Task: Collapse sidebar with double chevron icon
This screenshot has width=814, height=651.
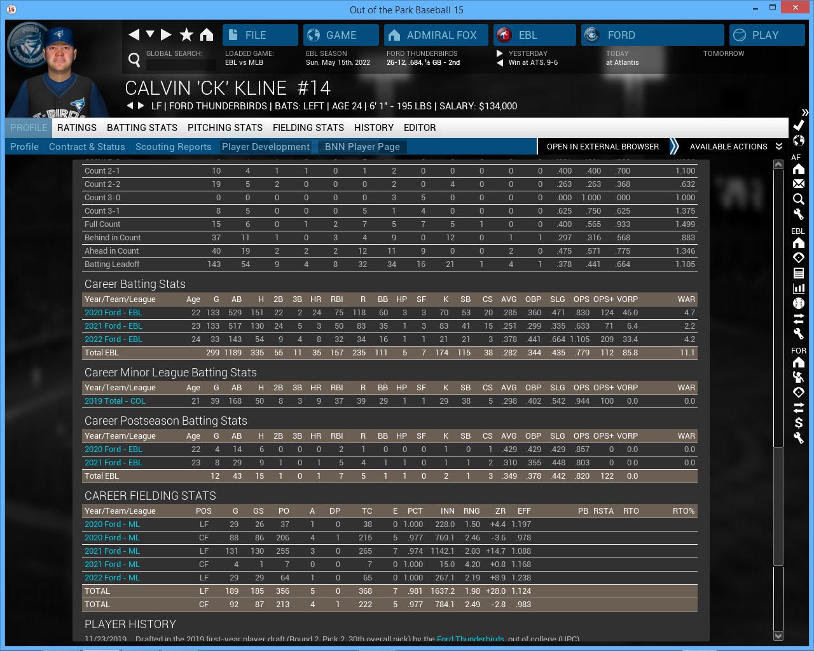Action: click(805, 113)
